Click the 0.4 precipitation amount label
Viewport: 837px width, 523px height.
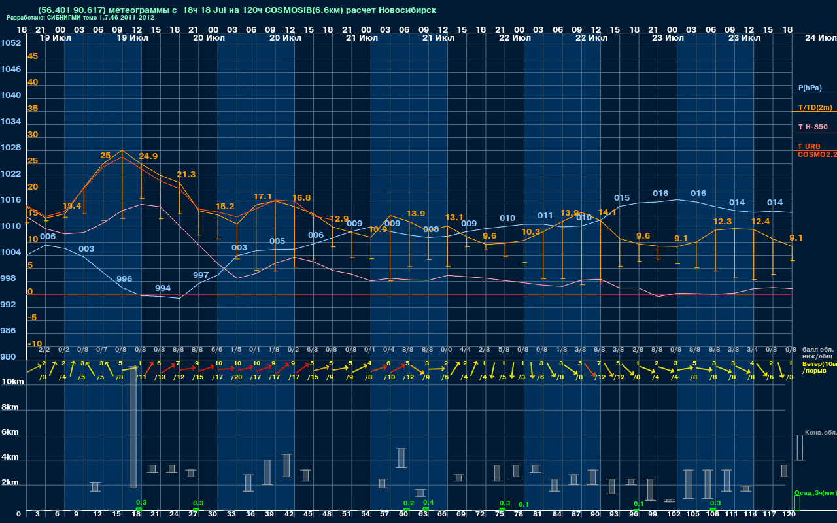click(428, 502)
